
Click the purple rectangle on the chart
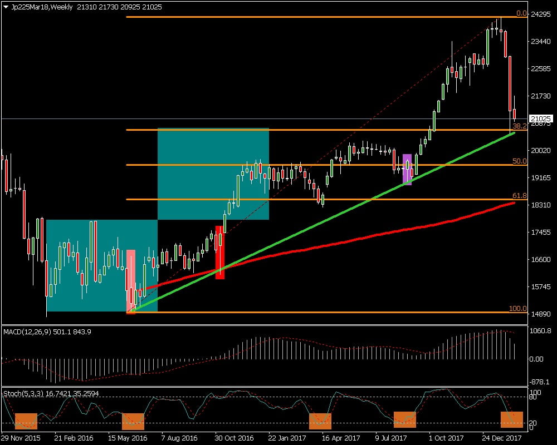click(x=407, y=170)
